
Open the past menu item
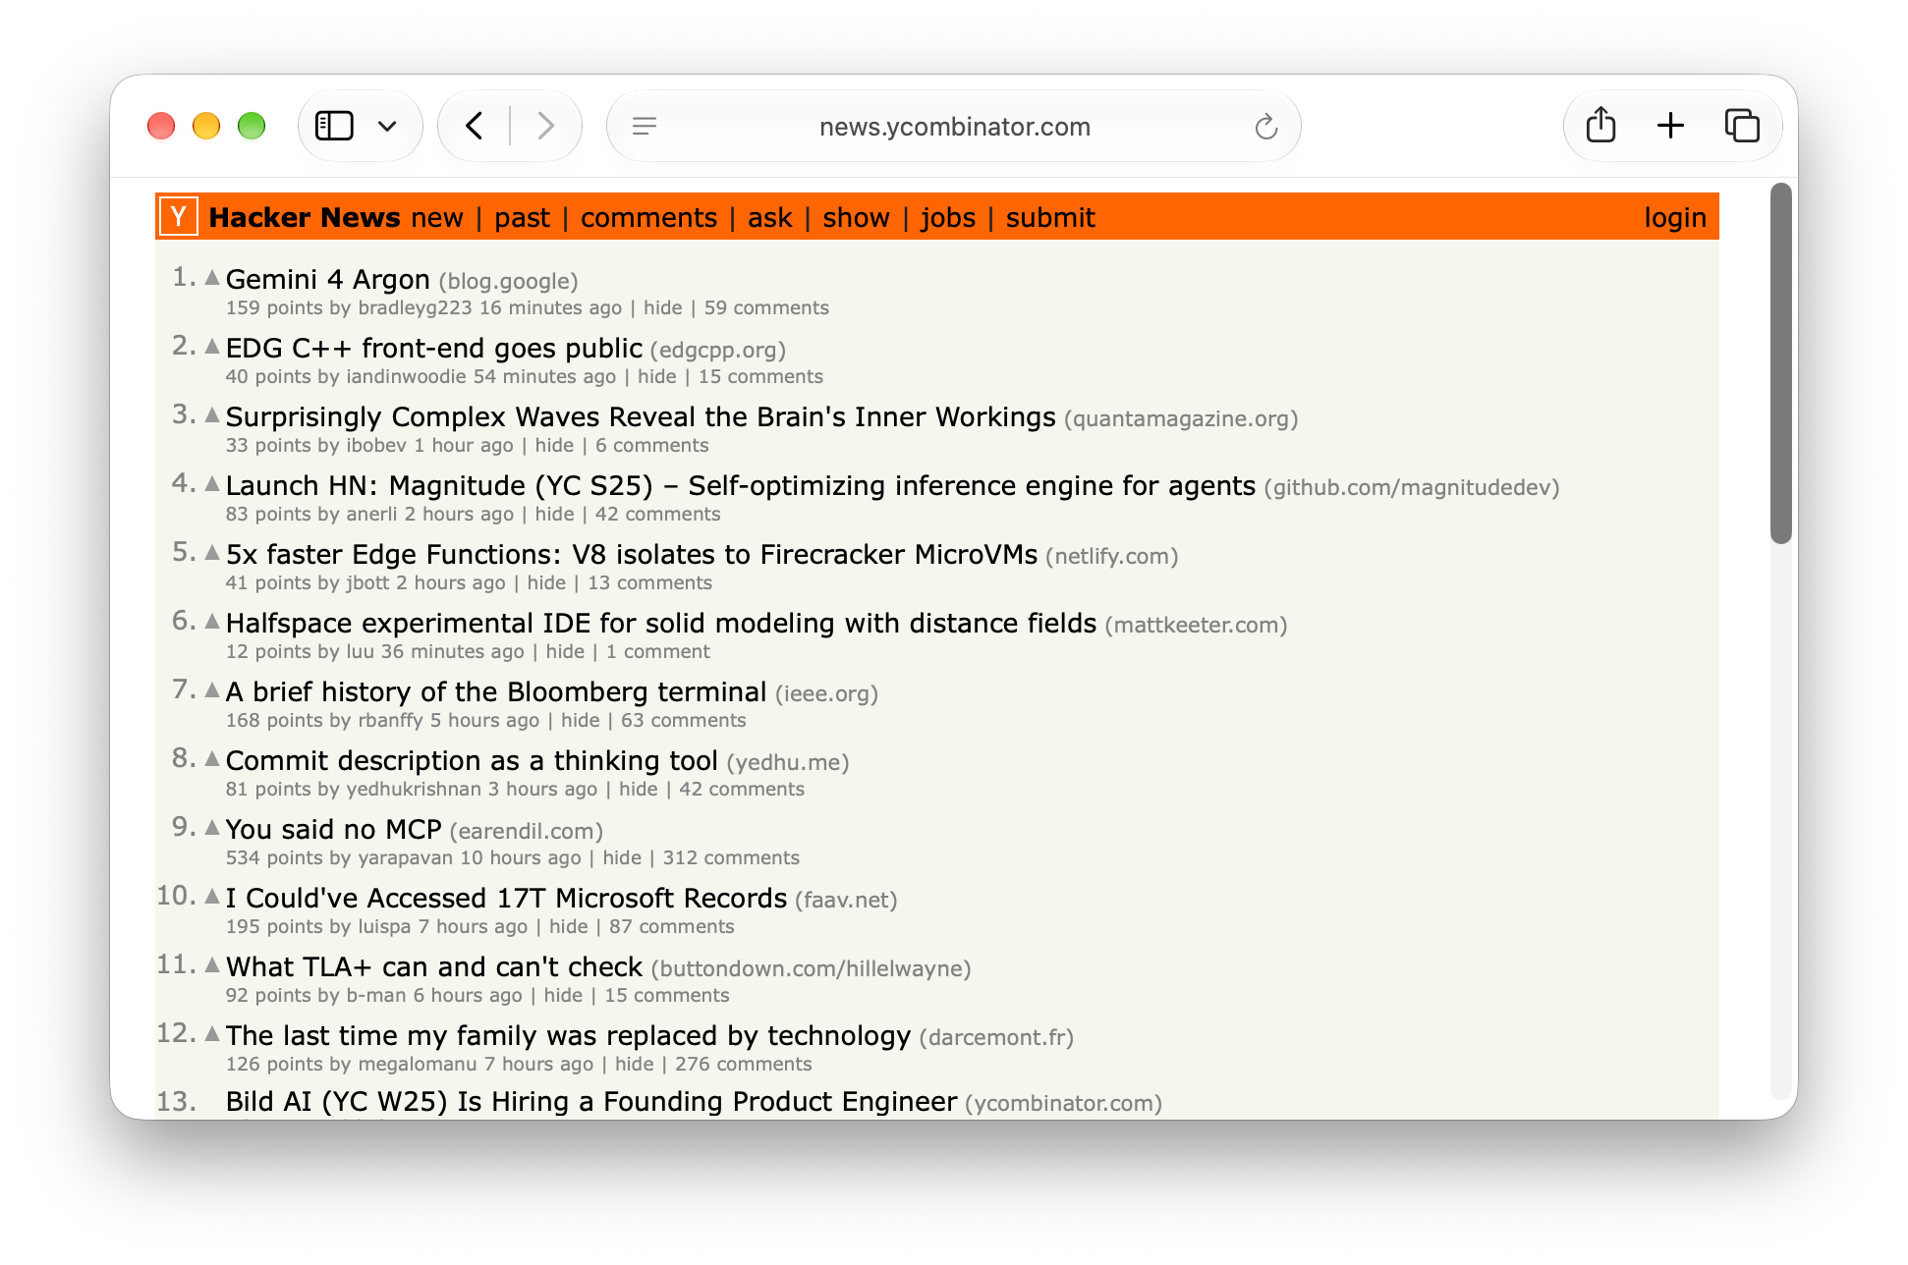pos(522,218)
